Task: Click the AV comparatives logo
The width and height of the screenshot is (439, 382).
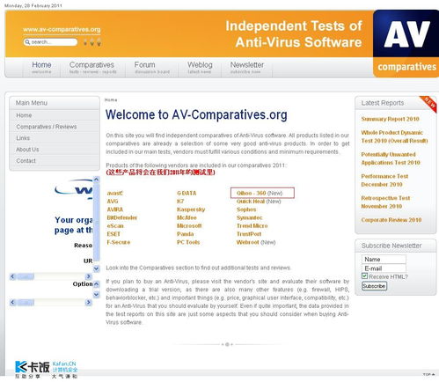Action: (x=406, y=44)
